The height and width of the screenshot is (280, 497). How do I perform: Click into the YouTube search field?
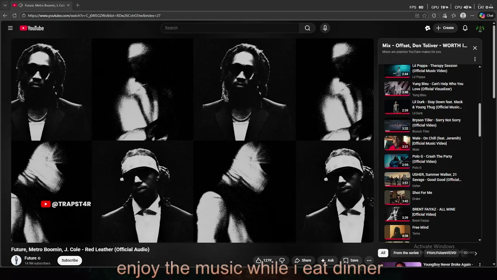click(230, 28)
